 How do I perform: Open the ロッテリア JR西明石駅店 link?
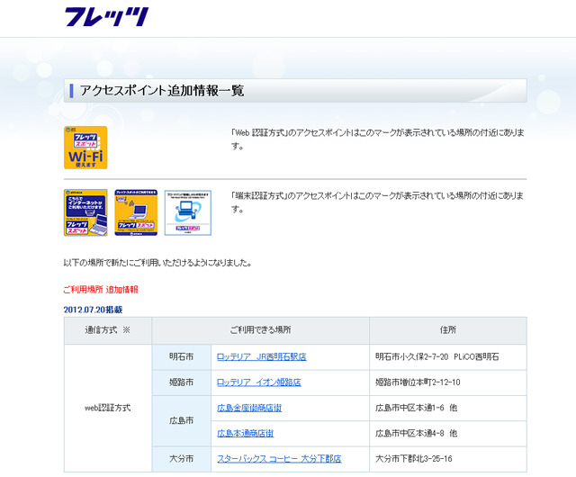tap(262, 356)
